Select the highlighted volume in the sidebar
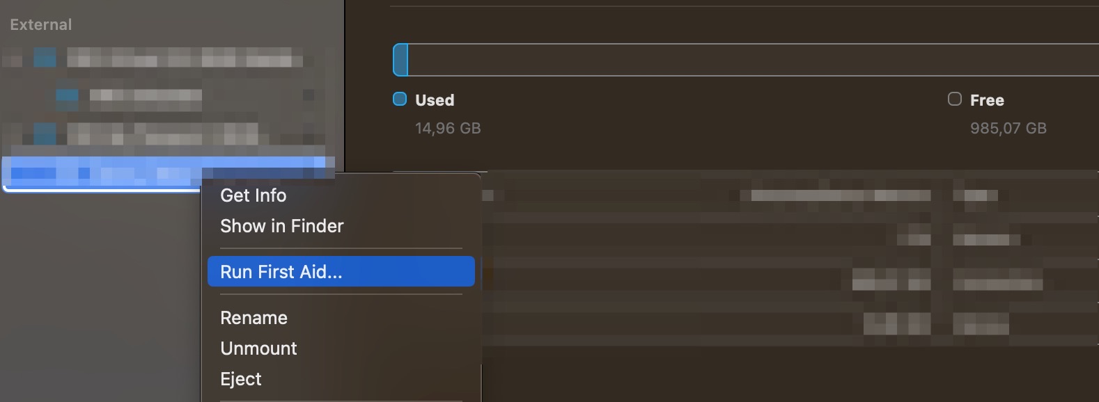 (104, 172)
